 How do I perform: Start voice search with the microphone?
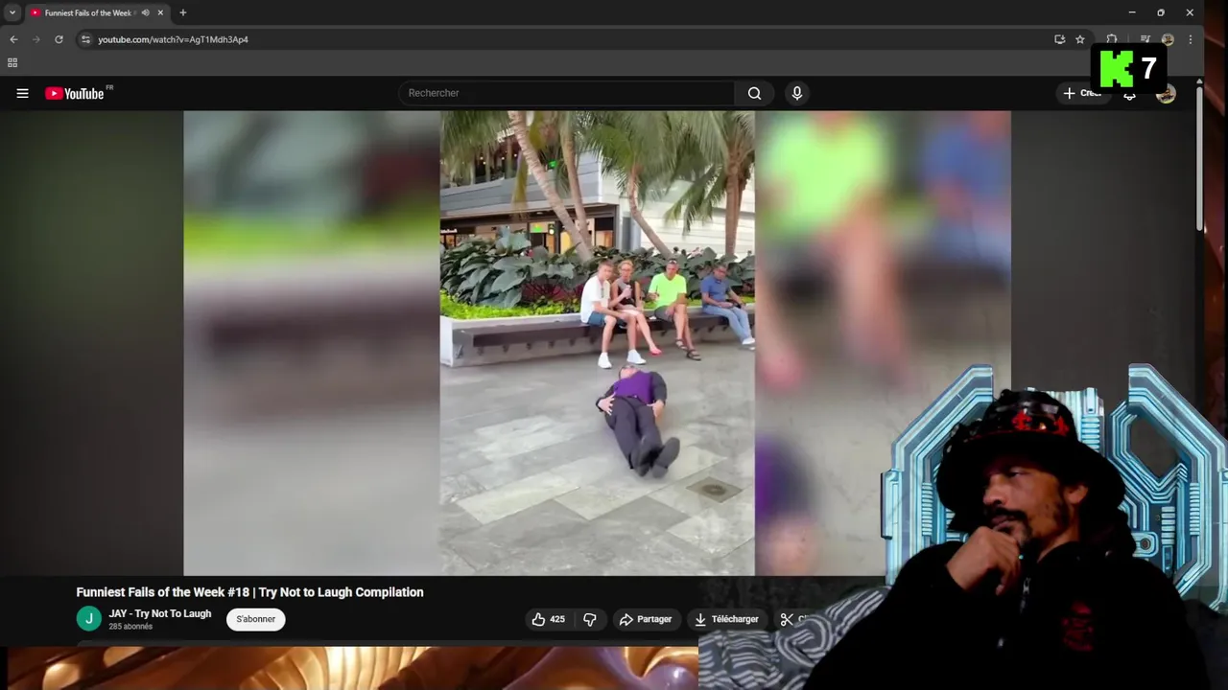pyautogui.click(x=796, y=93)
